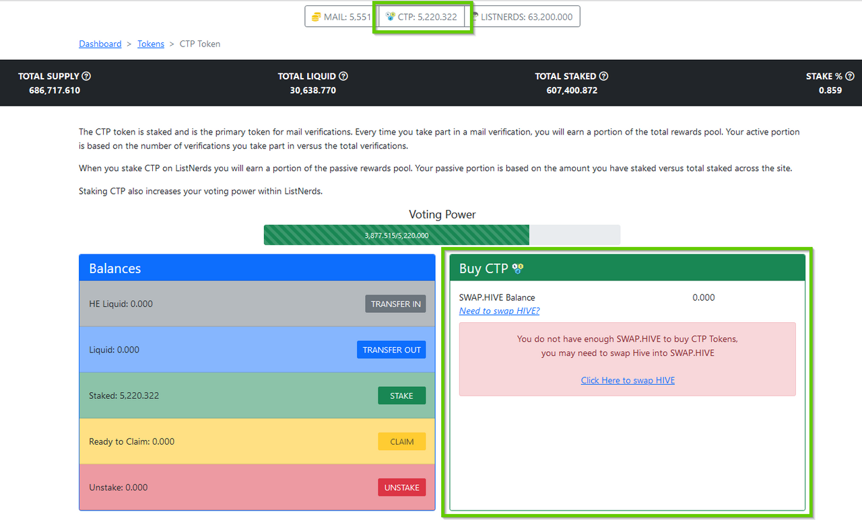862x520 pixels.
Task: Click the Buy CTP panel header
Action: 628,268
